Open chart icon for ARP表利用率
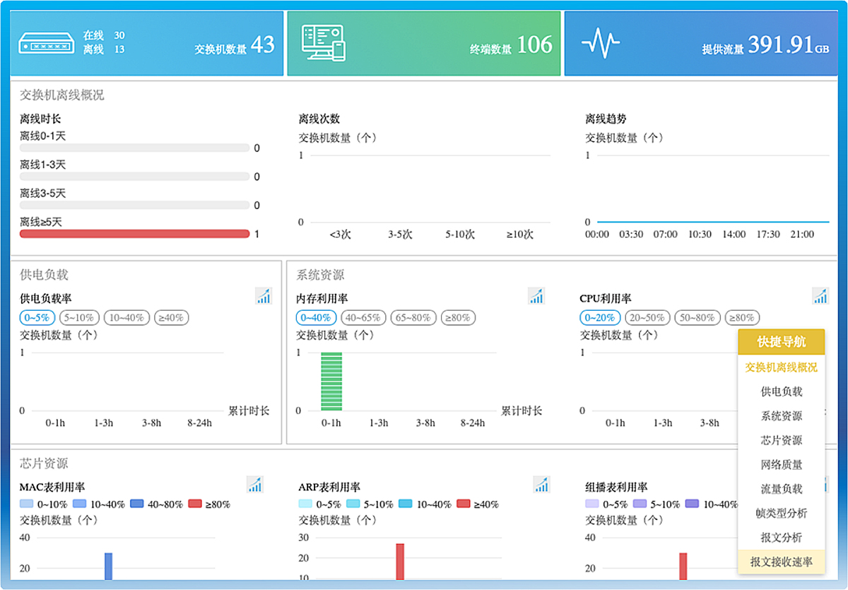Screen dimensions: 848x590 pos(542,484)
